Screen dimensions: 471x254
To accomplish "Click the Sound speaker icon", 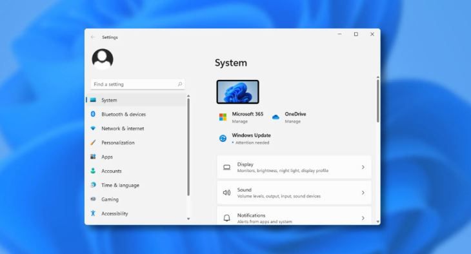I will (x=226, y=193).
